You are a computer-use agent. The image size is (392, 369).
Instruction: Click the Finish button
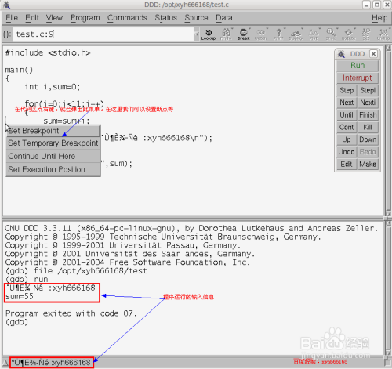[x=368, y=115]
